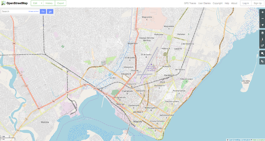Click the Malanga neighborhood label

click(120, 104)
